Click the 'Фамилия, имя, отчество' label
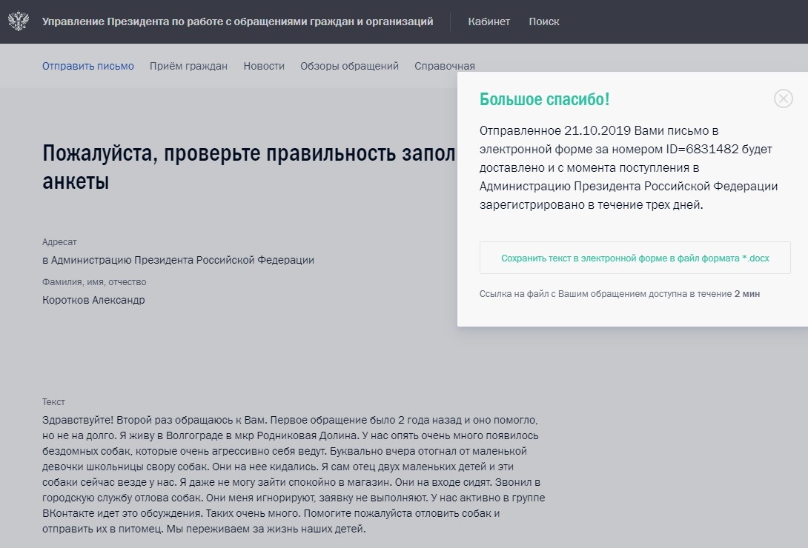This screenshot has width=808, height=548. (x=94, y=282)
